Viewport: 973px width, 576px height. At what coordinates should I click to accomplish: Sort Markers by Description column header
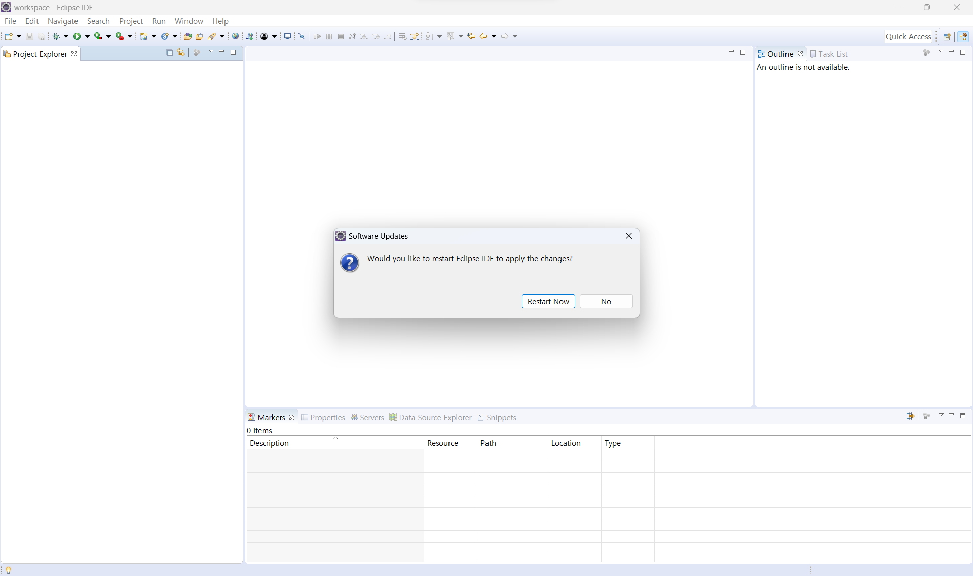(x=335, y=443)
